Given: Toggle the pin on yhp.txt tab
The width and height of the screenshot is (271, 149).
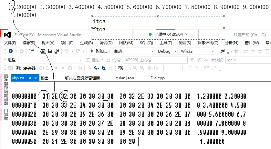Looking at the screenshot, I should [x=29, y=78].
